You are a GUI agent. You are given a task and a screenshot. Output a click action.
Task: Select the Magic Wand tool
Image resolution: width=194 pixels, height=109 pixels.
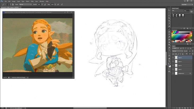coord(169,18)
